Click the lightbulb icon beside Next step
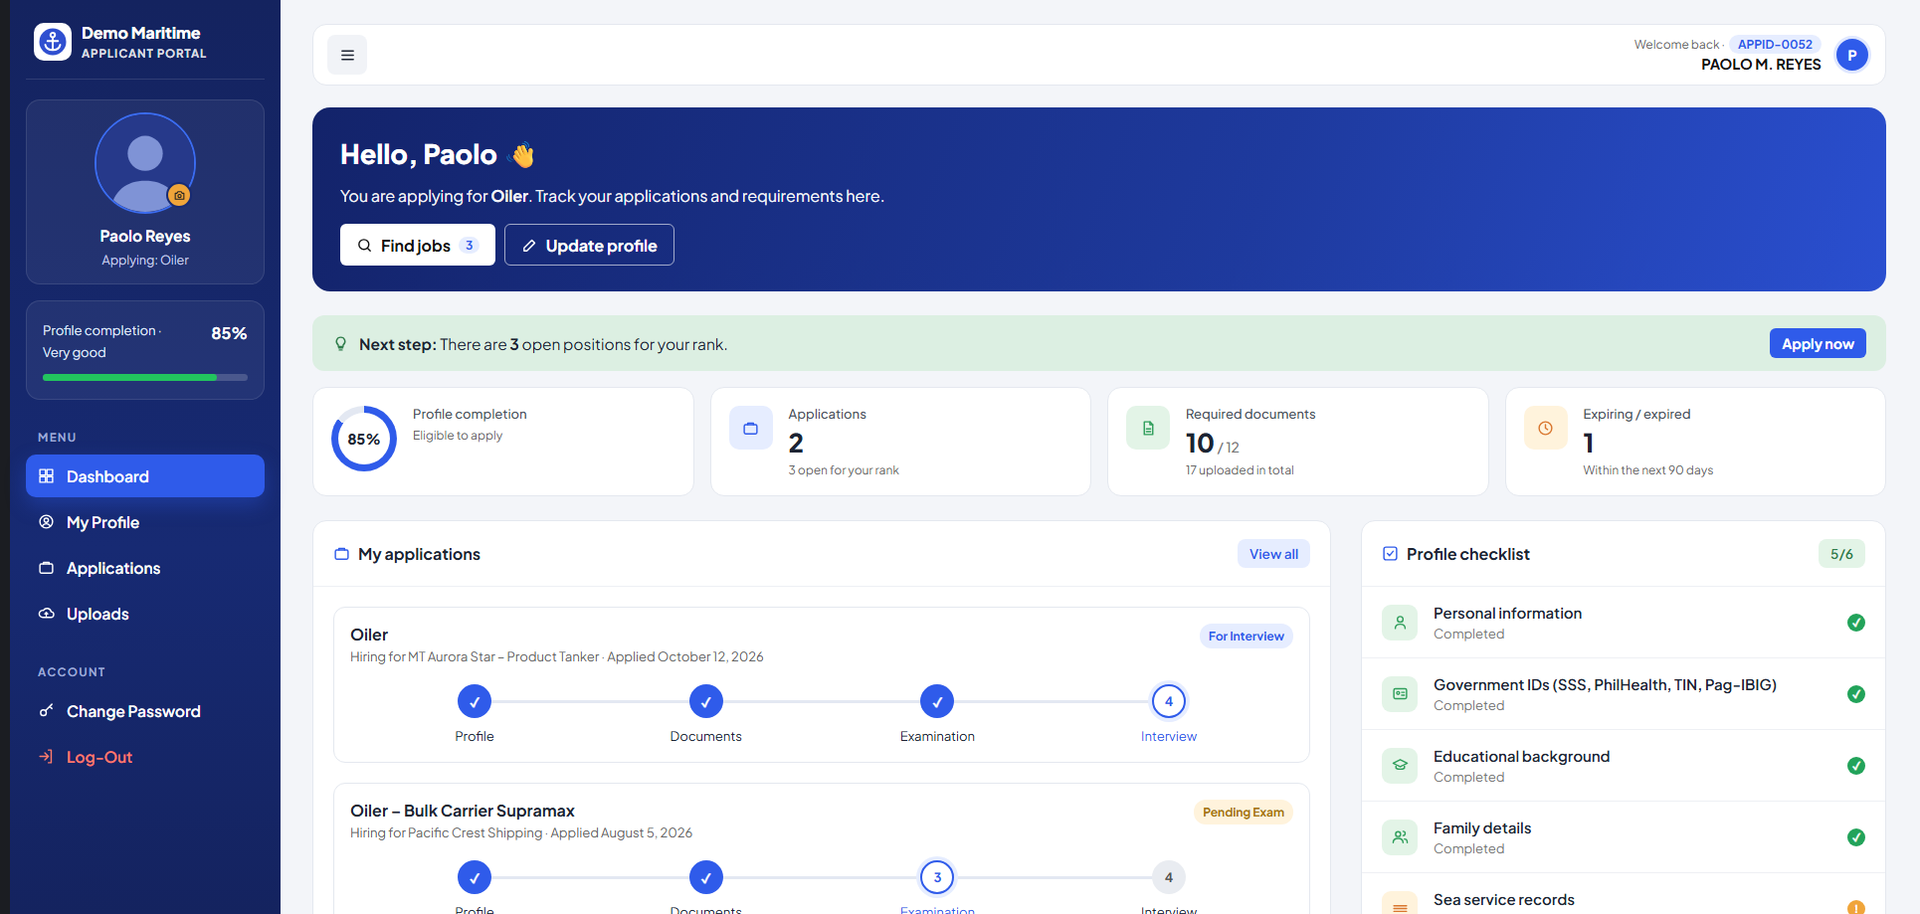The image size is (1920, 914). pyautogui.click(x=340, y=344)
